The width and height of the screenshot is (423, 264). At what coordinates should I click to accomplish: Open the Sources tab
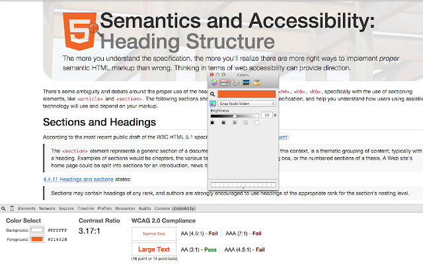point(66,209)
